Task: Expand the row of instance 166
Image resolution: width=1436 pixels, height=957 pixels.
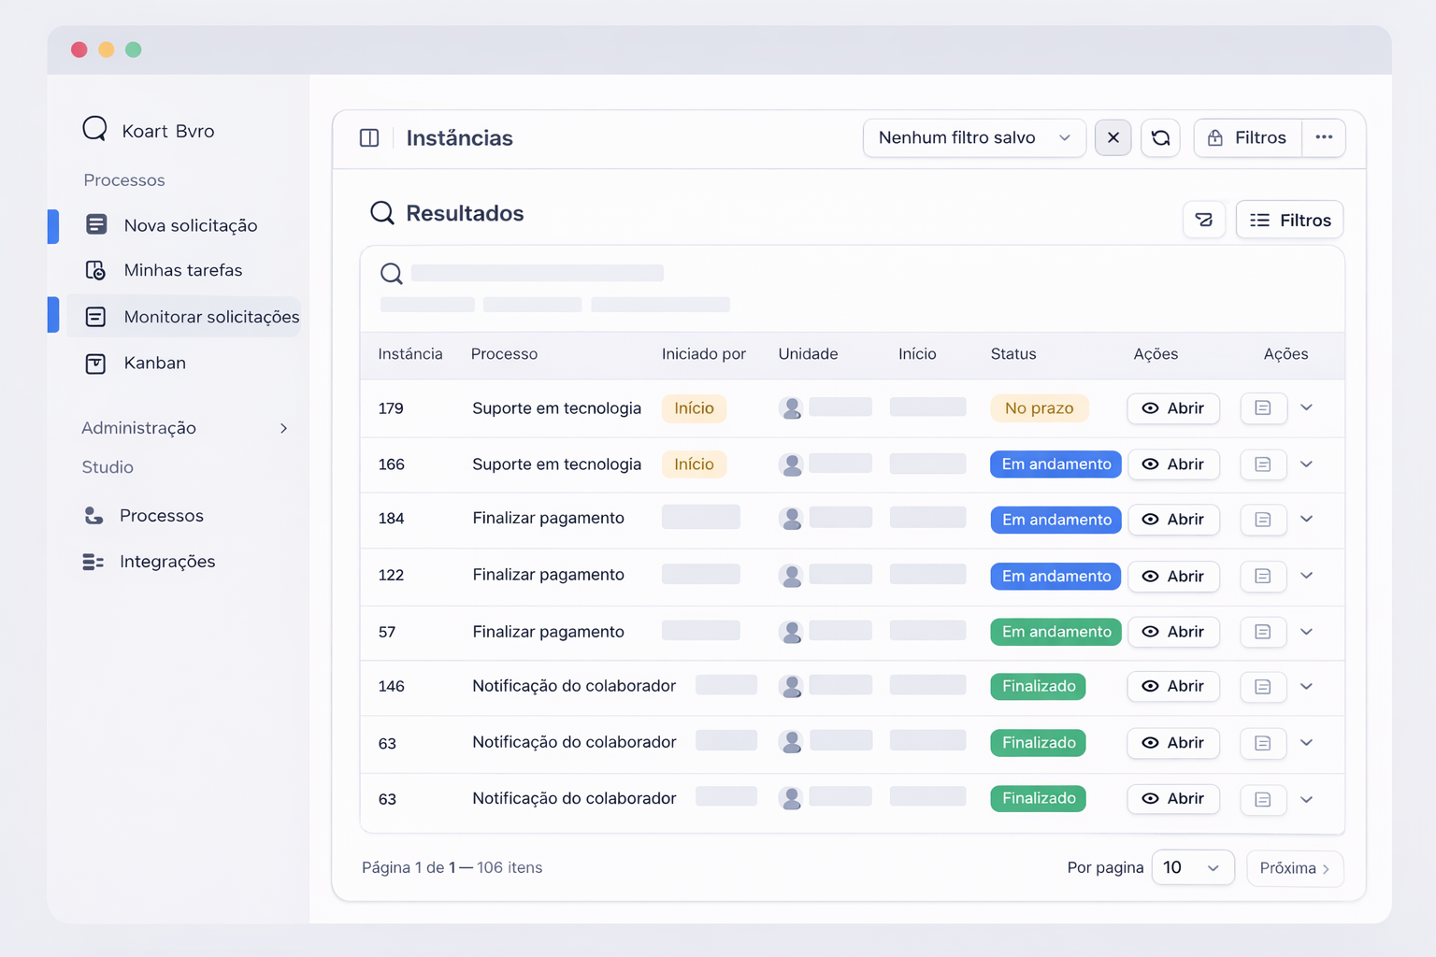Action: point(1307,464)
